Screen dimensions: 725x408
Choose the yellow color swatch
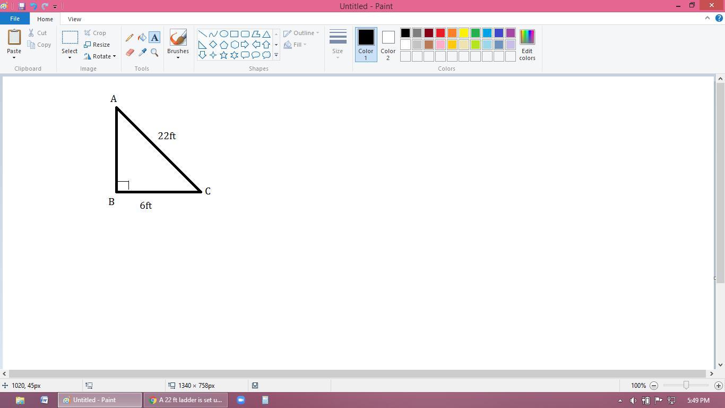click(464, 33)
